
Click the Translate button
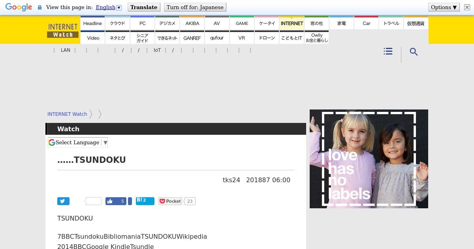click(144, 7)
